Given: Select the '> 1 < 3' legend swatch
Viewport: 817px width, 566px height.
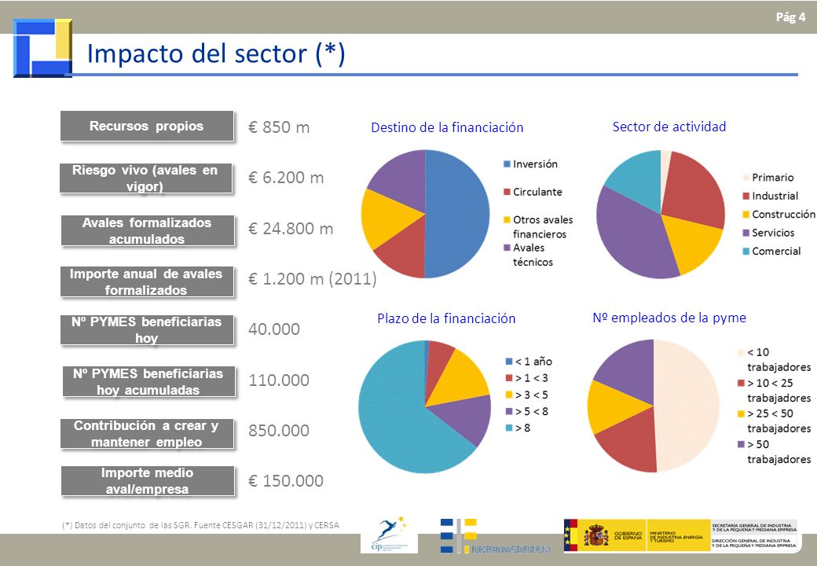Looking at the screenshot, I should (x=509, y=378).
